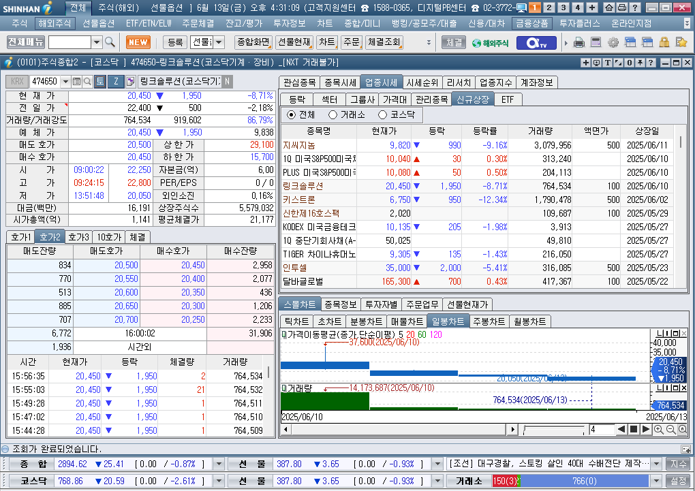Open the calculator icon
This screenshot has width=695, height=491.
point(596,42)
